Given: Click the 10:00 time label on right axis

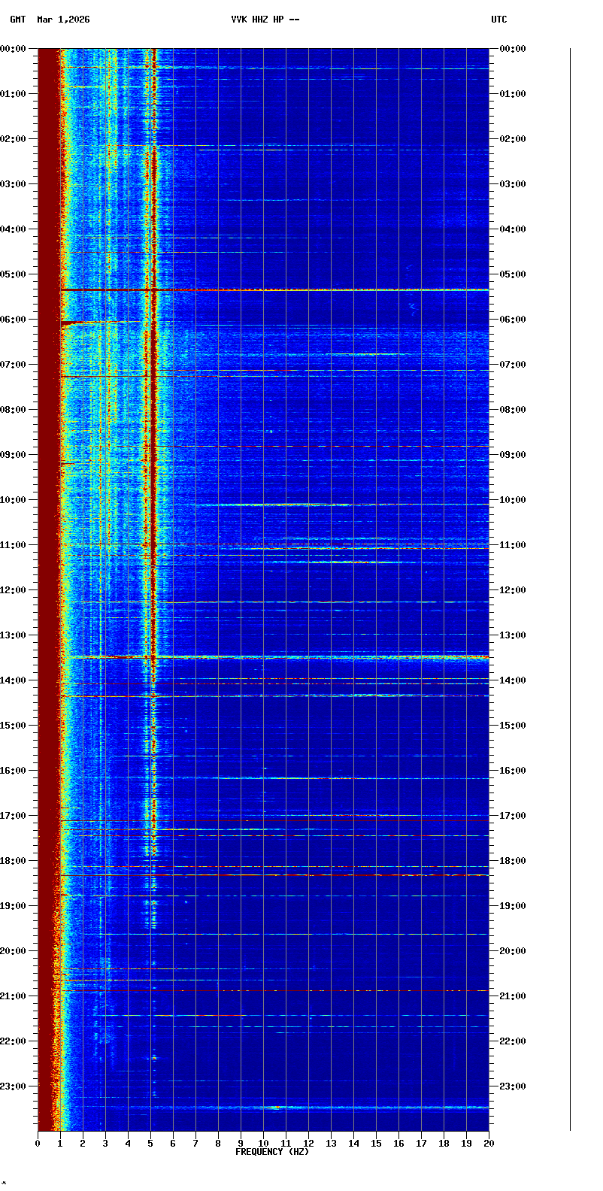Looking at the screenshot, I should tap(514, 500).
